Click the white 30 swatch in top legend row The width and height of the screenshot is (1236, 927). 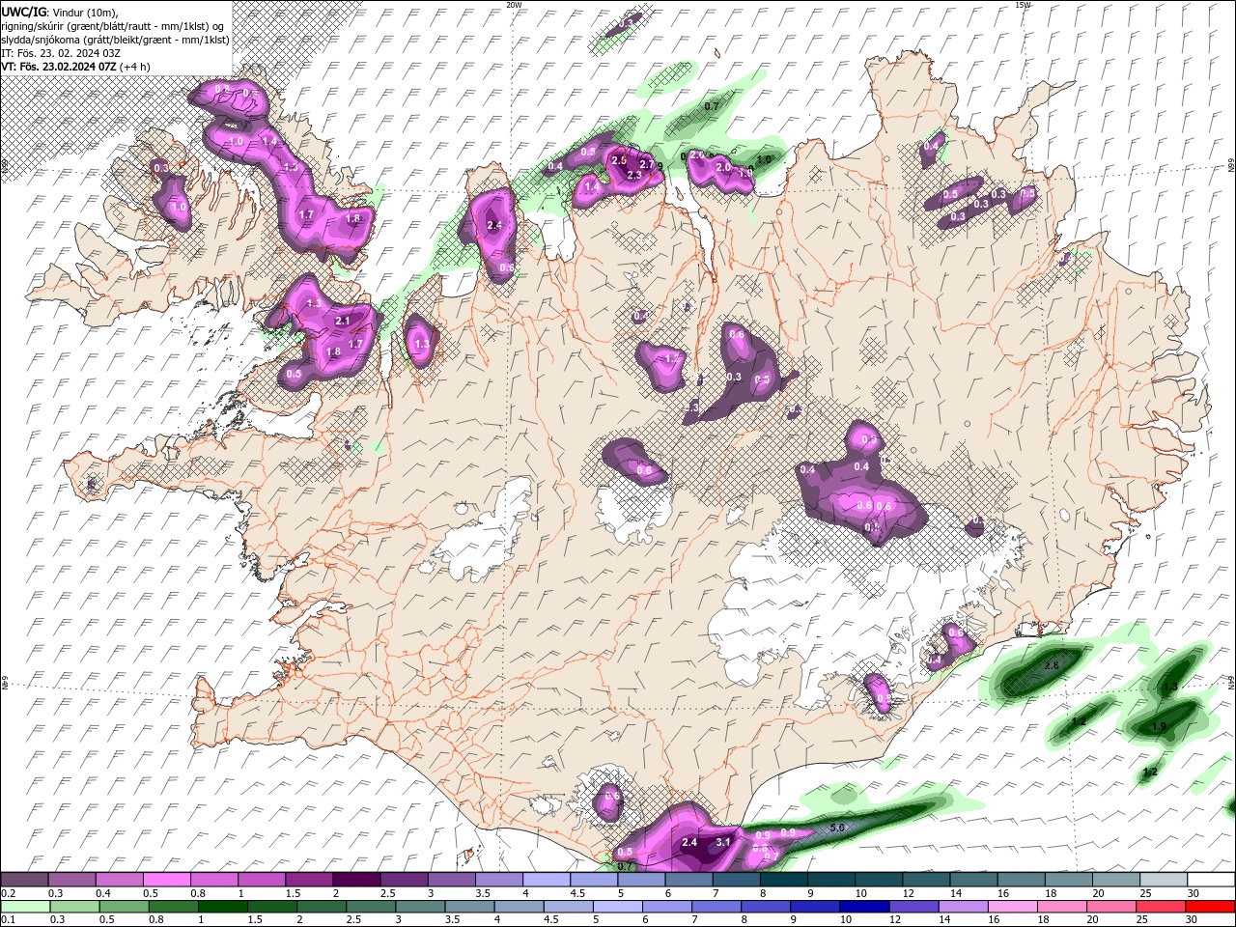point(1210,880)
